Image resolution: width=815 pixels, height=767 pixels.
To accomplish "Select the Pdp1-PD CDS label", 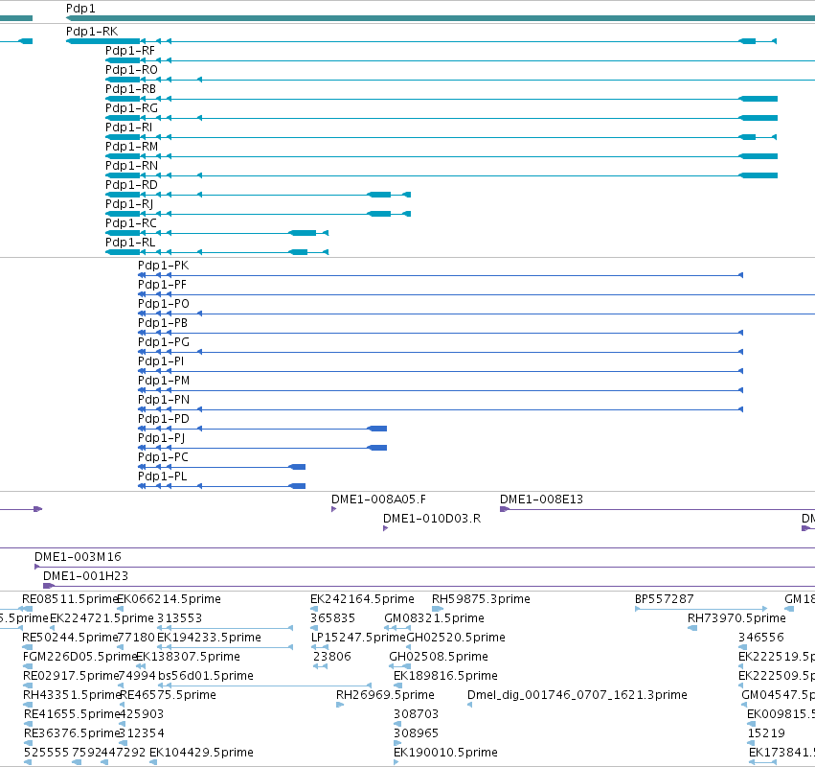I will pos(164,419).
